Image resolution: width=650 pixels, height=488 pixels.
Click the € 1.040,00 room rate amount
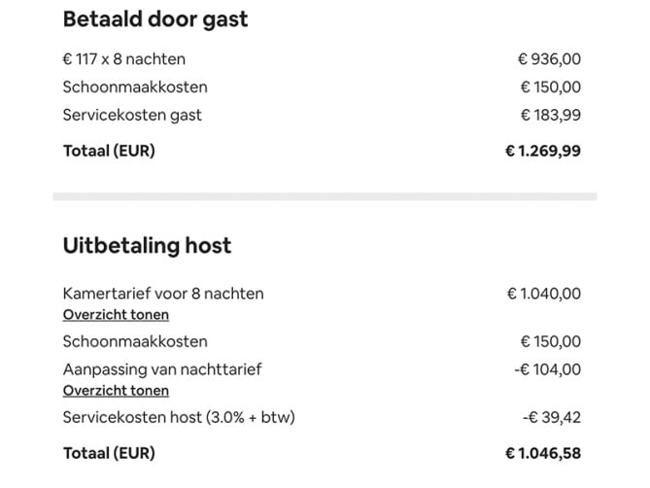(x=544, y=294)
